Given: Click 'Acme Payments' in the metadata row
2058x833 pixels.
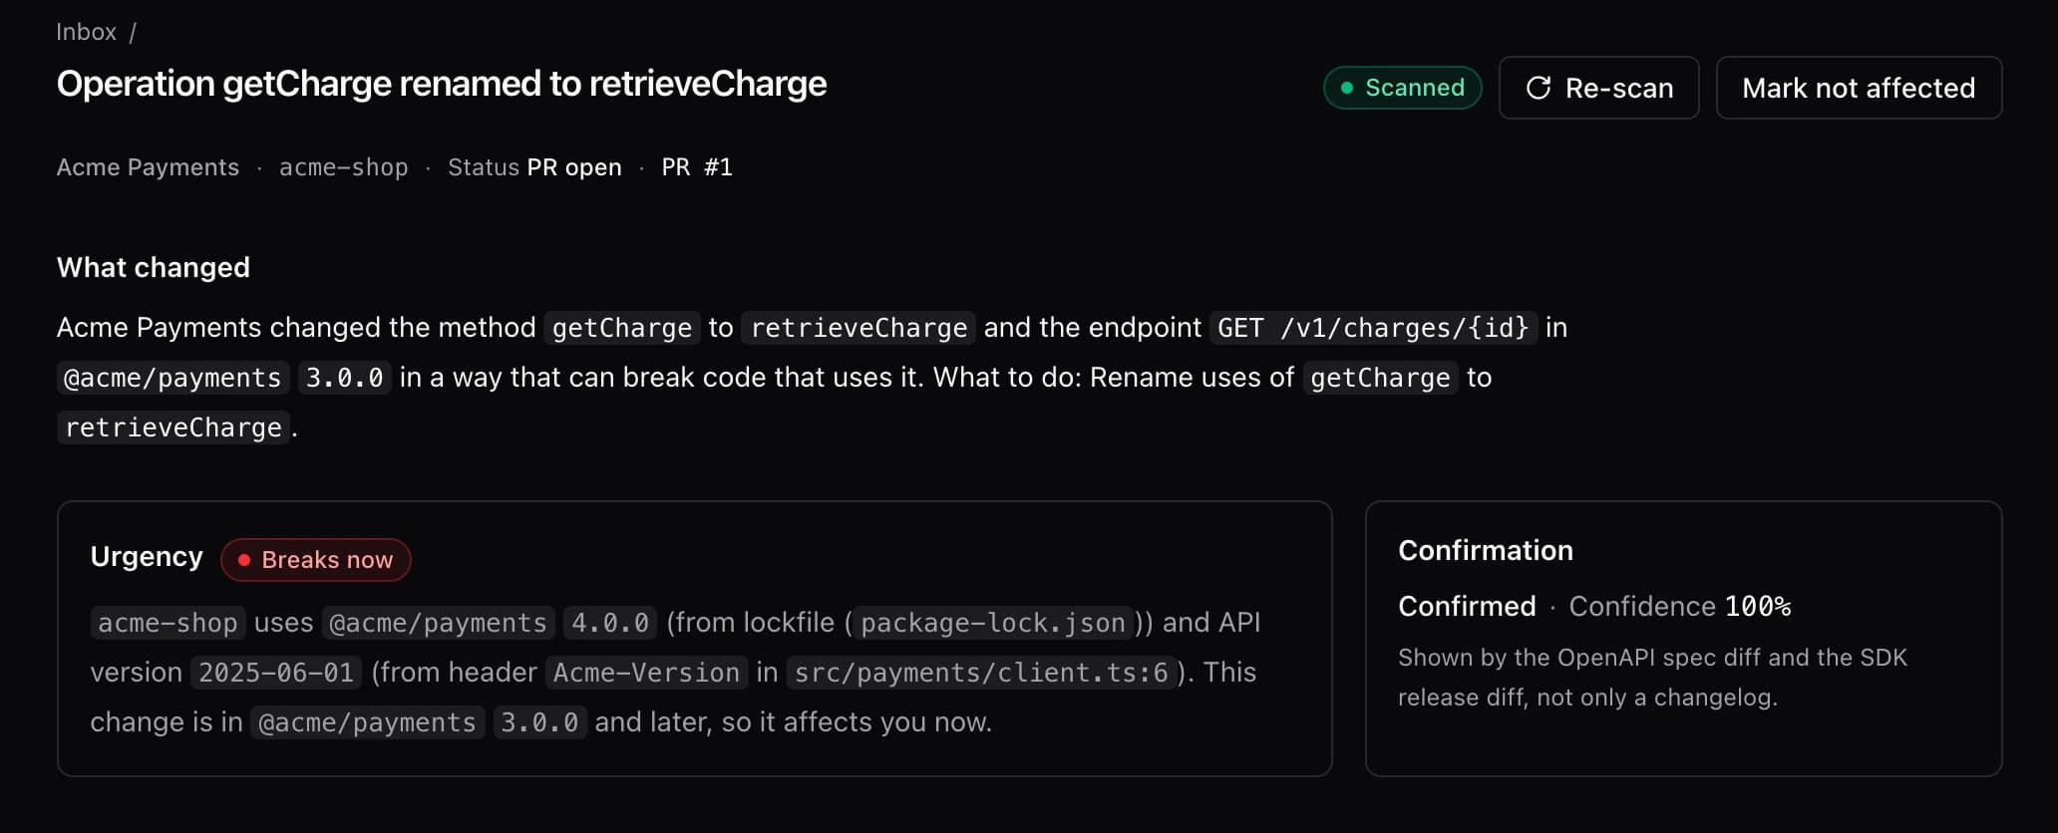Looking at the screenshot, I should (x=148, y=167).
